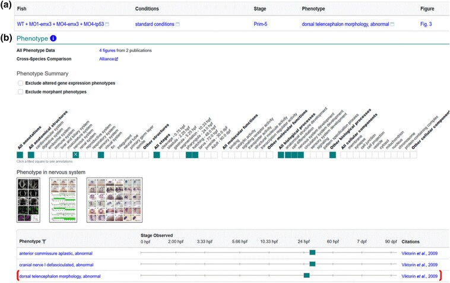450x283 pixels.
Task: Click the Citations column header
Action: [410, 242]
